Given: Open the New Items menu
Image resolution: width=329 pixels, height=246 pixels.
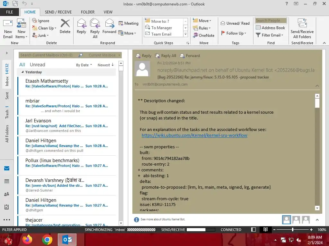Looking at the screenshot, I should (22, 29).
